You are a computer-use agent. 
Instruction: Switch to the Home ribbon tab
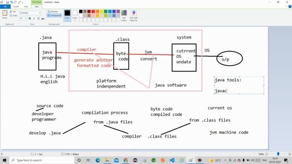[16, 6]
